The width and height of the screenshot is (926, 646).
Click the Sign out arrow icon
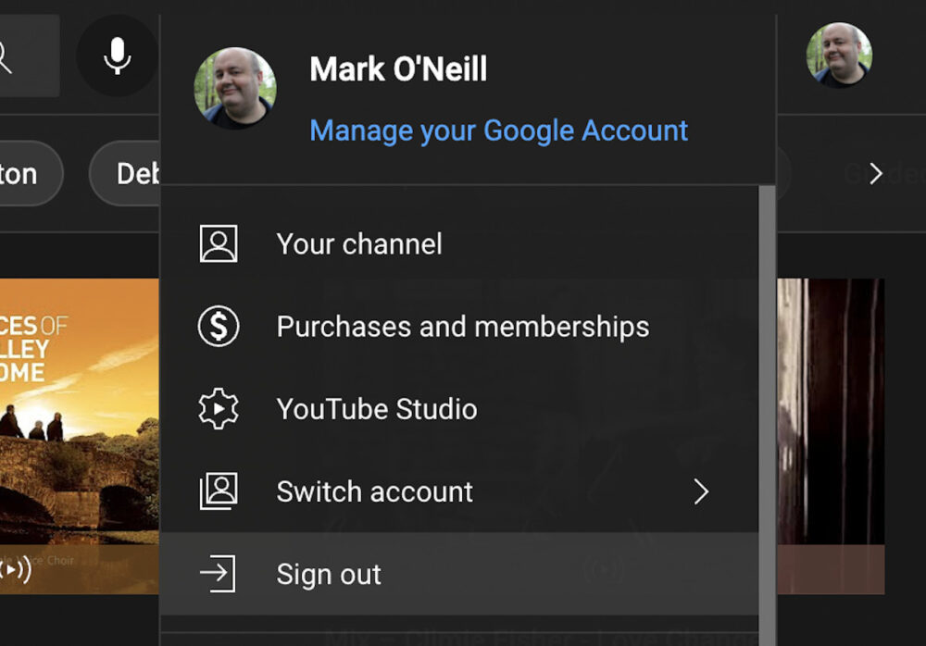click(219, 574)
